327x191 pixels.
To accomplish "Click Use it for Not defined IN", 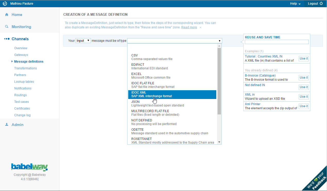I will [x=304, y=87].
